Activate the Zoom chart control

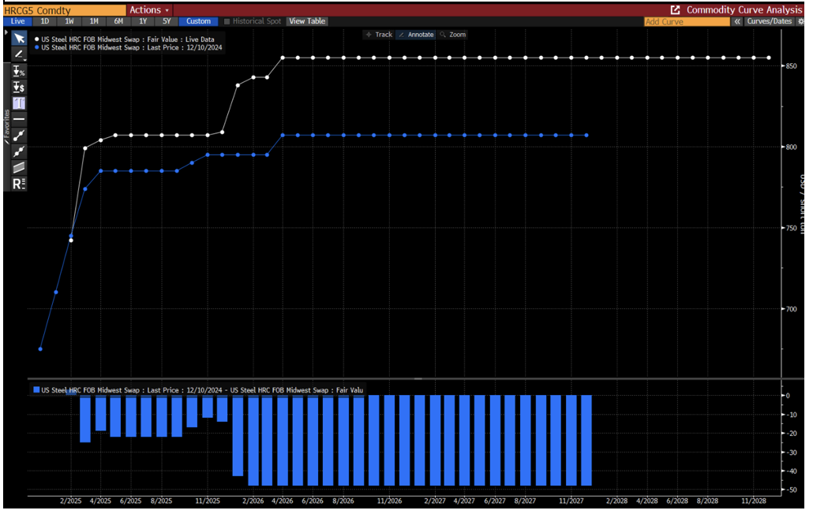tap(454, 35)
